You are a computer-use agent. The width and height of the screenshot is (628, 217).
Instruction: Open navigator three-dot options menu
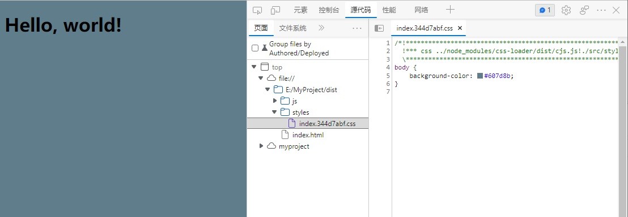357,28
